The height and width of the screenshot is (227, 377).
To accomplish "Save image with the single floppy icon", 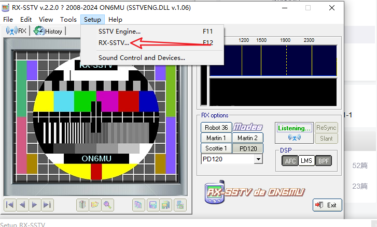I will point(153,205).
